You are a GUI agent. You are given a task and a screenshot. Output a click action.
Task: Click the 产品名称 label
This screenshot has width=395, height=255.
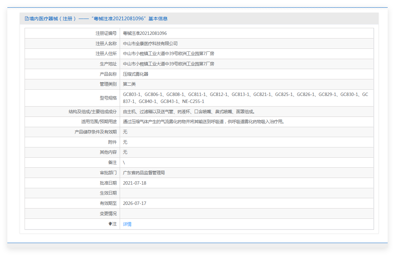[x=108, y=74]
